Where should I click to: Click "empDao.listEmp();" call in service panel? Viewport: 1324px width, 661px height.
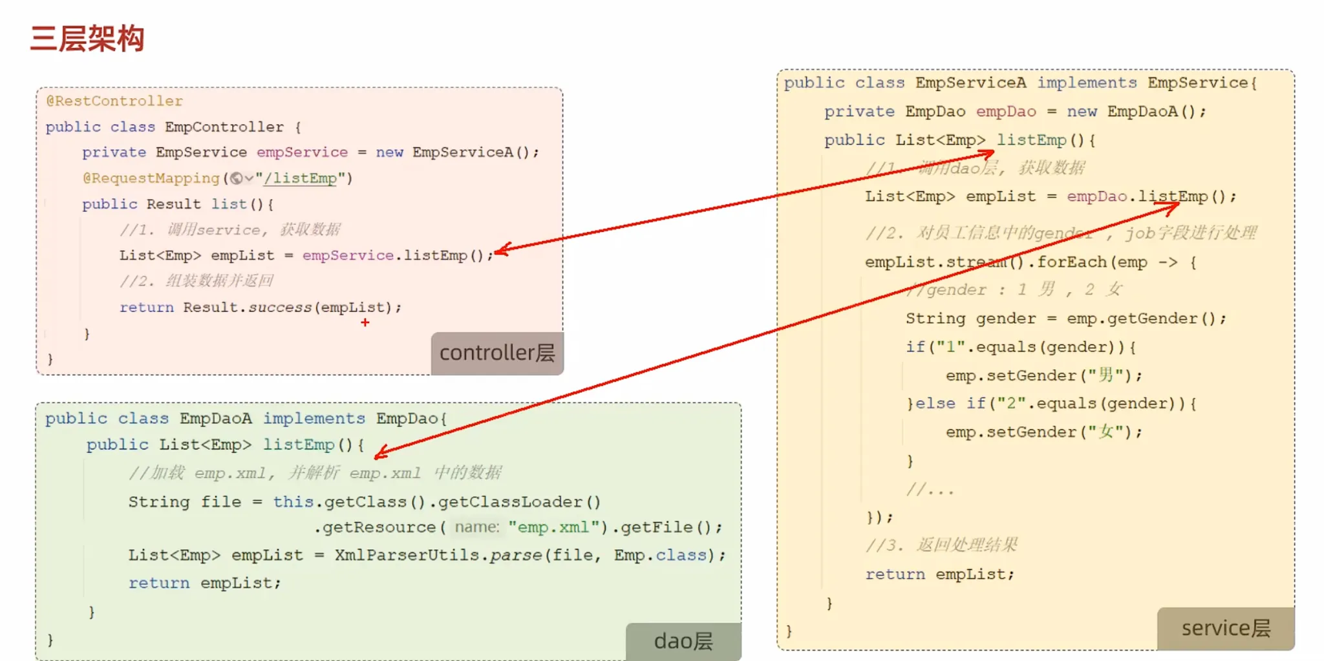click(1151, 196)
